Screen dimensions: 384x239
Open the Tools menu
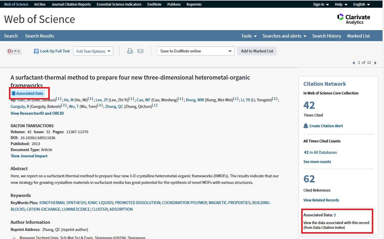249,36
